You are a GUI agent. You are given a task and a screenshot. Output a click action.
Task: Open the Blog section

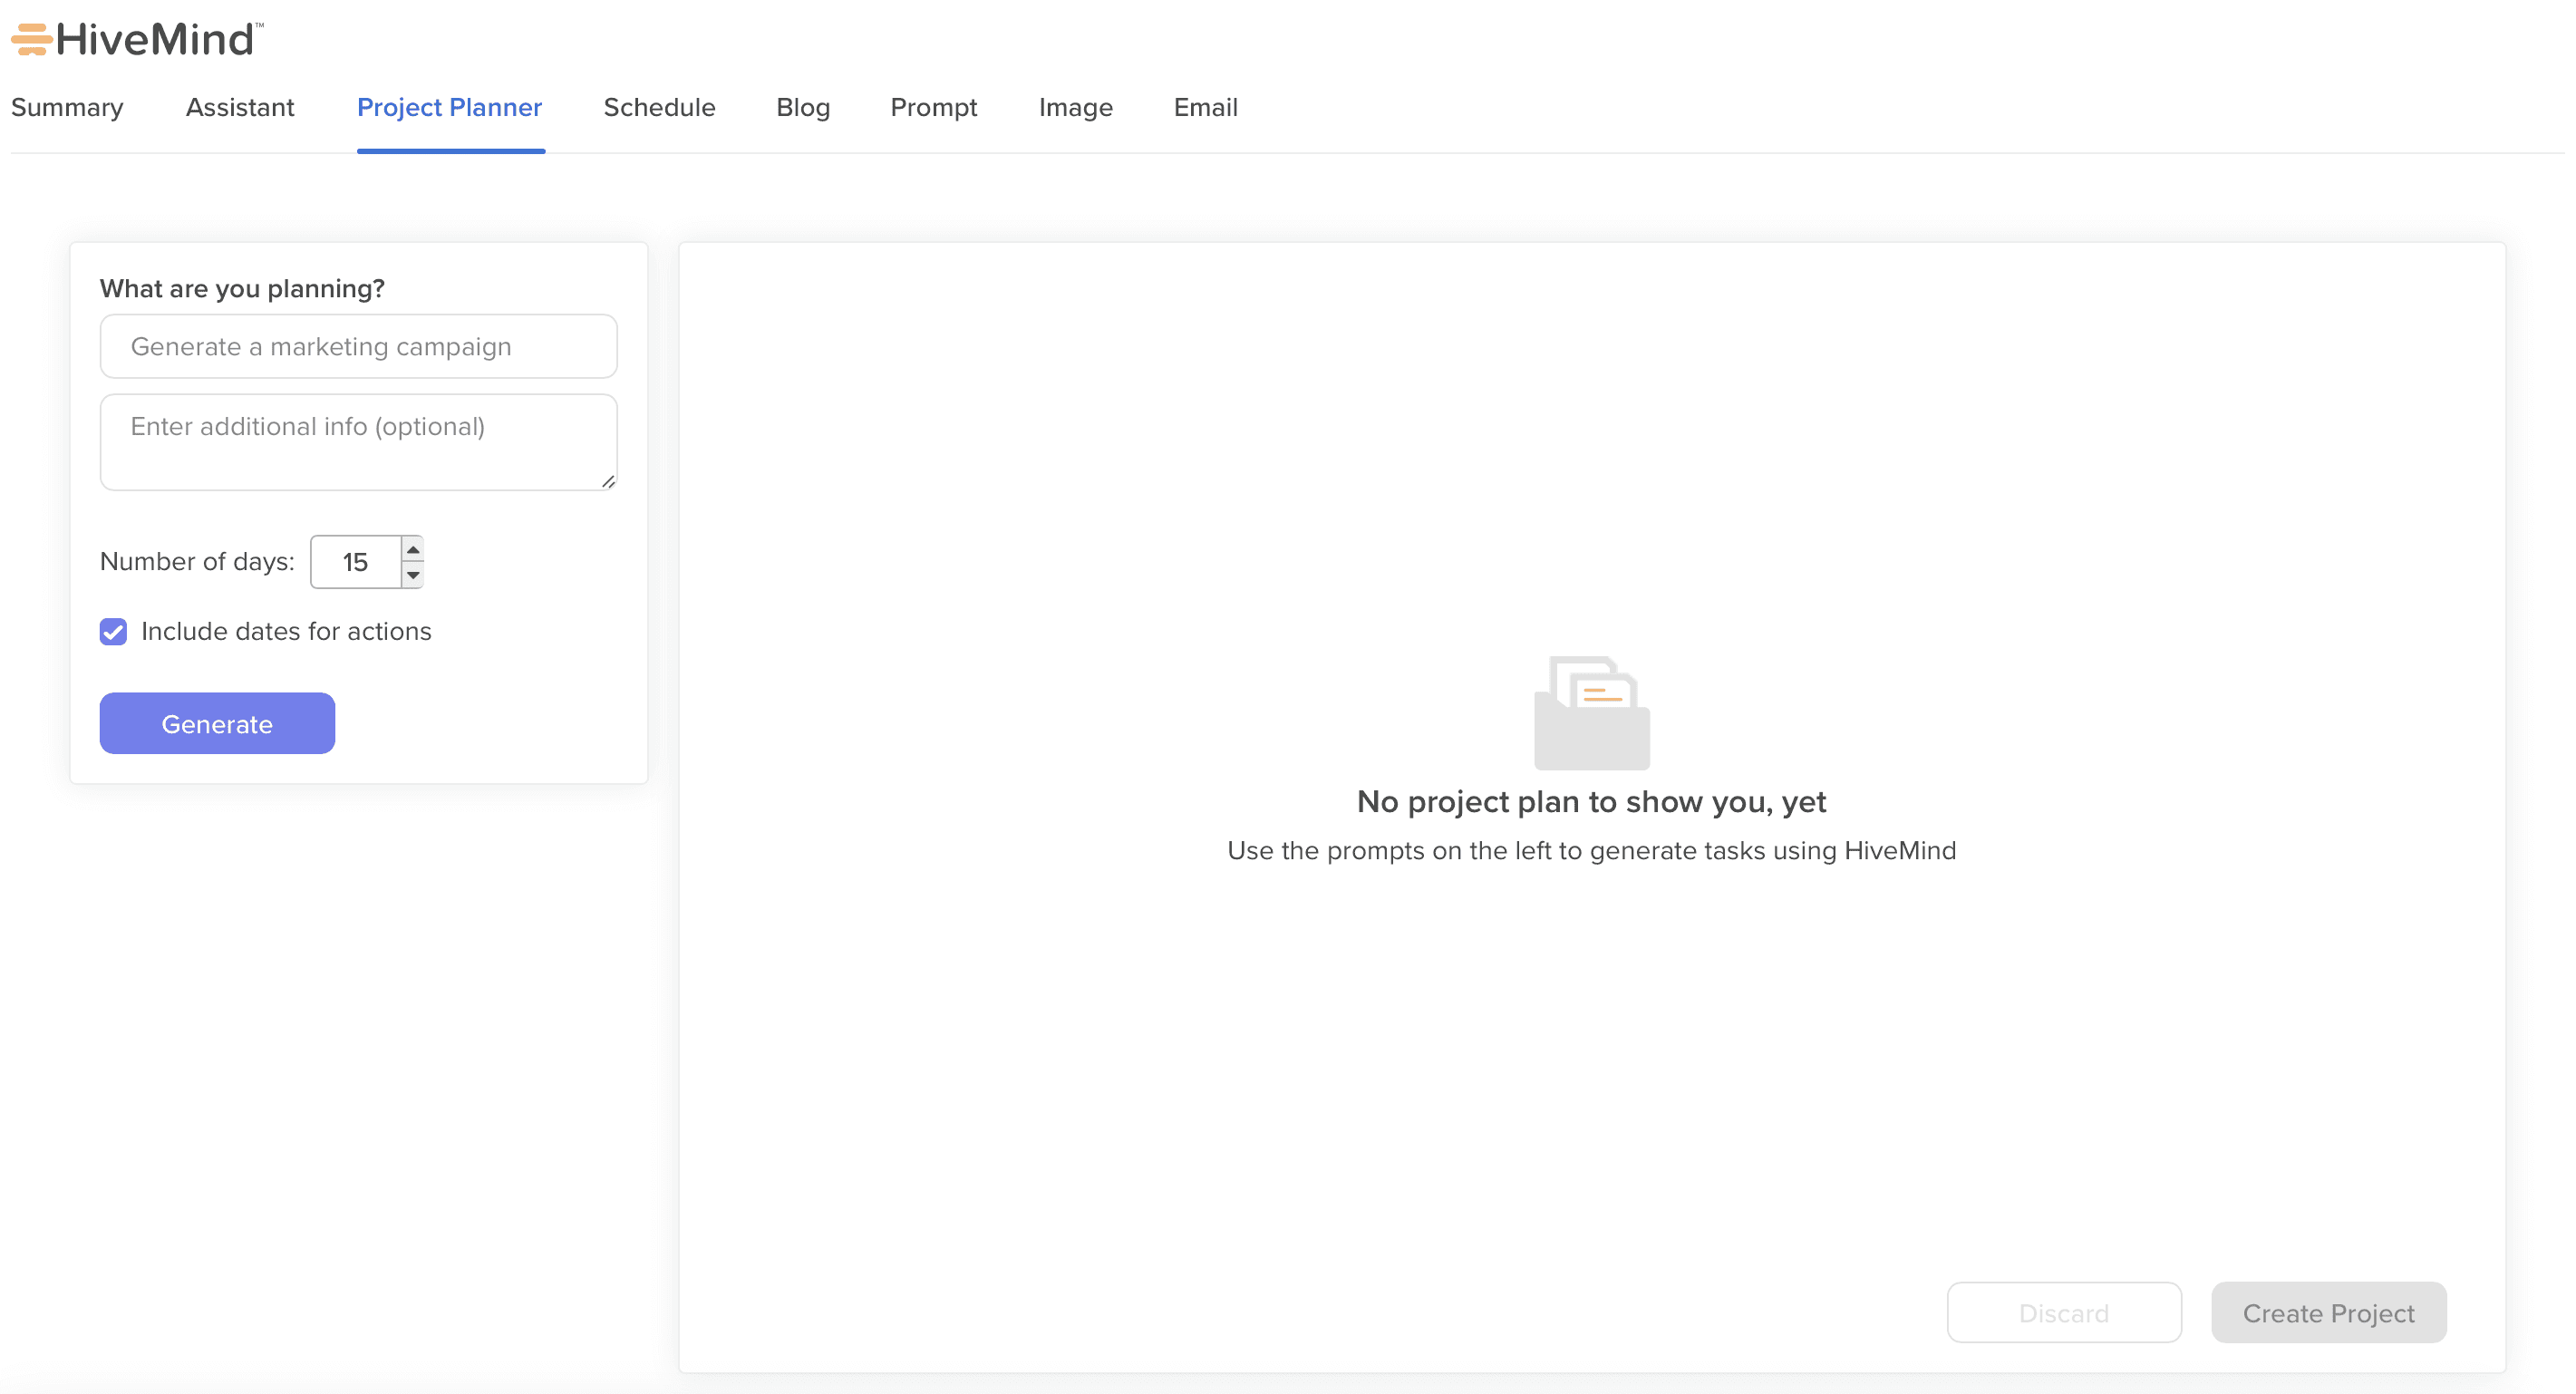[x=802, y=108]
